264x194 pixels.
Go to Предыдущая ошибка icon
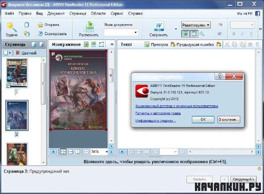(x=173, y=44)
